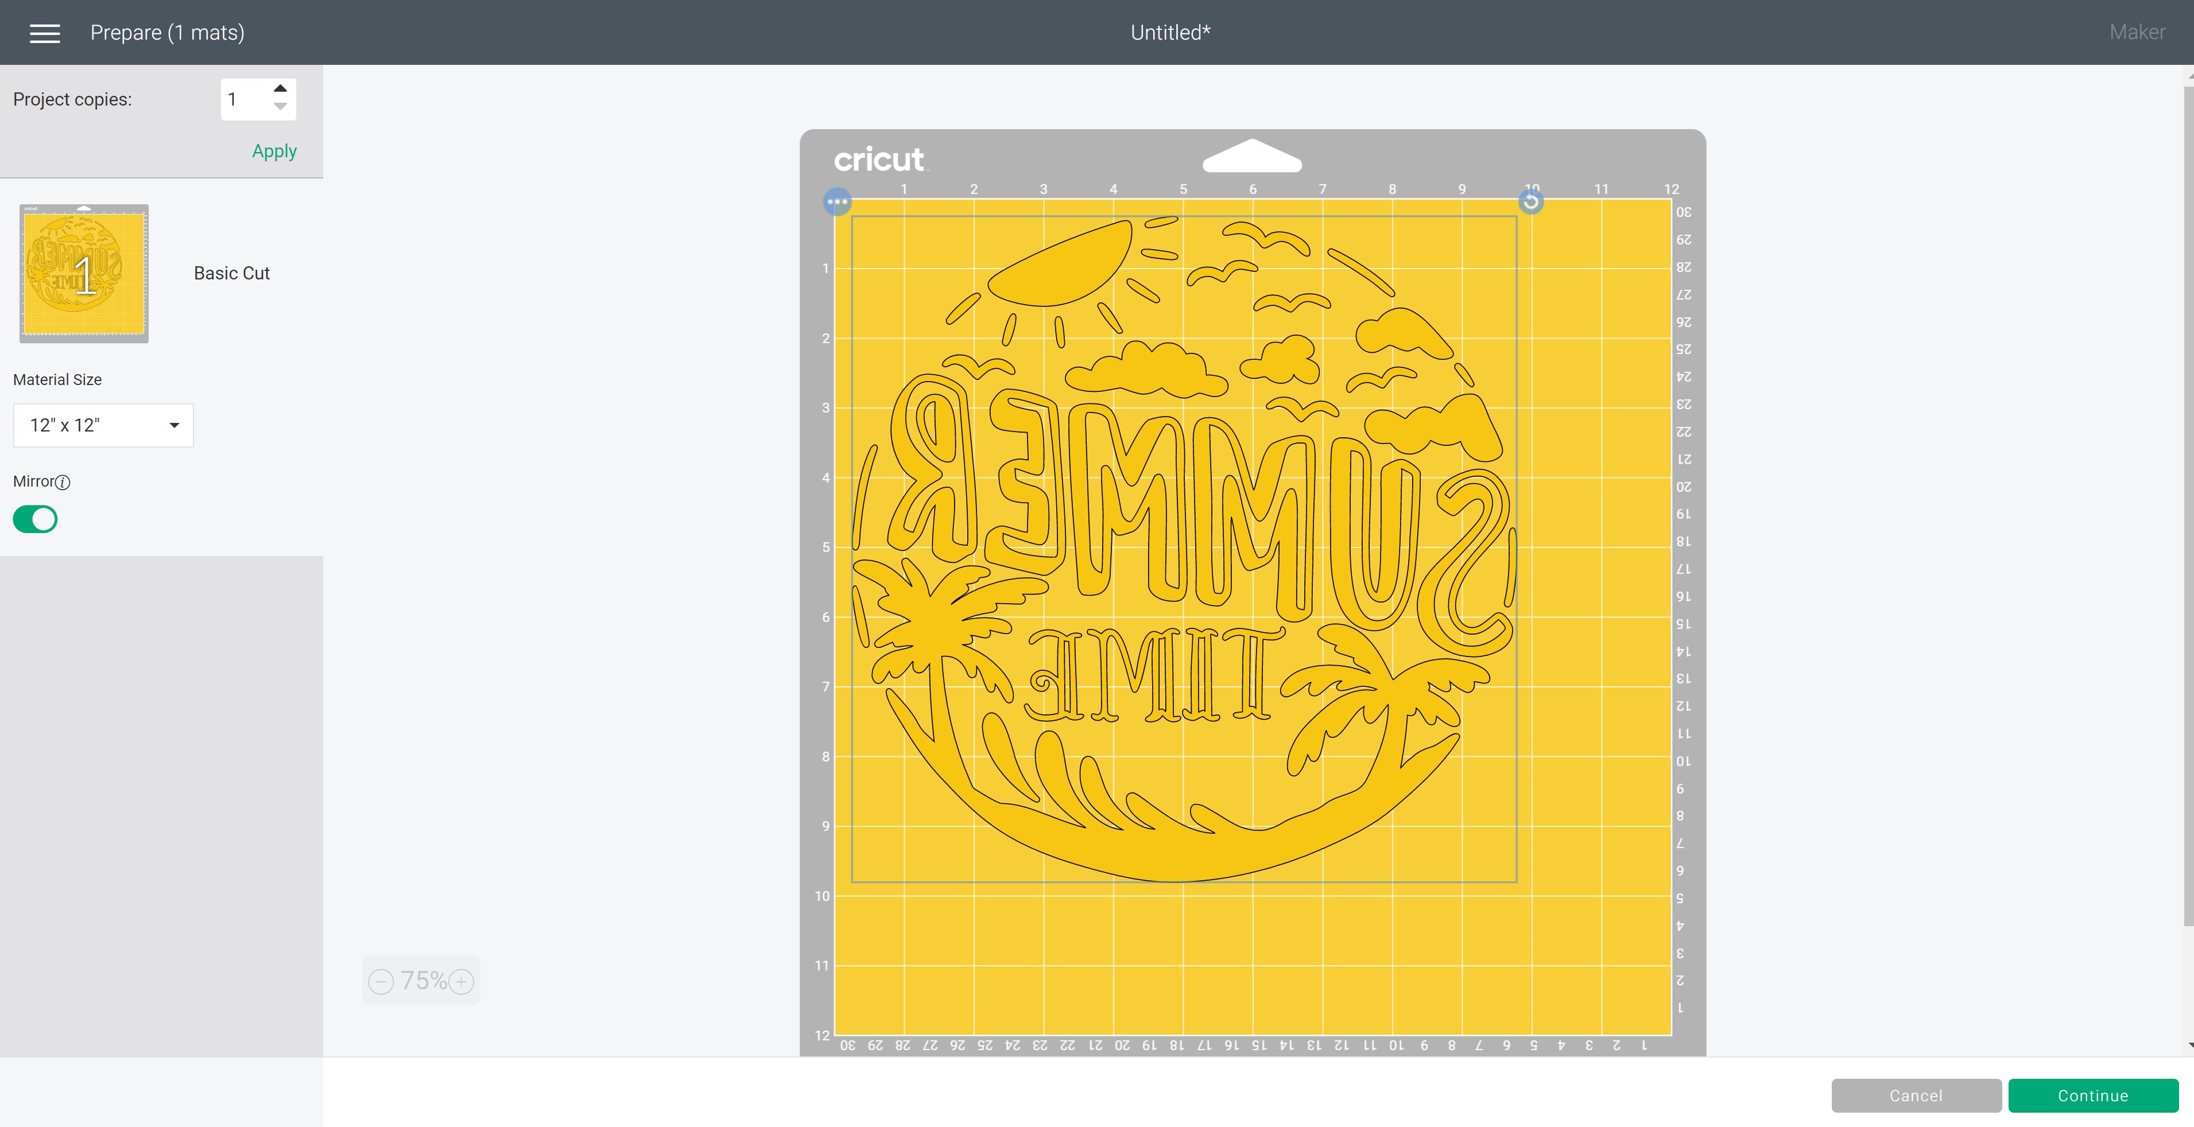Image resolution: width=2194 pixels, height=1127 pixels.
Task: Click the Untitled project title
Action: coord(1170,32)
